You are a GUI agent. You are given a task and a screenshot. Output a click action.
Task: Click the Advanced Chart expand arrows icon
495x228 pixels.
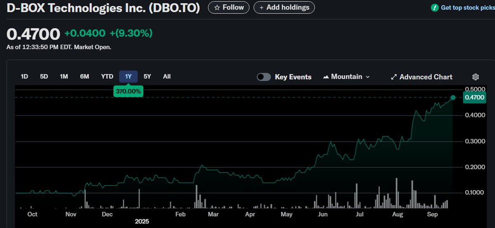394,77
